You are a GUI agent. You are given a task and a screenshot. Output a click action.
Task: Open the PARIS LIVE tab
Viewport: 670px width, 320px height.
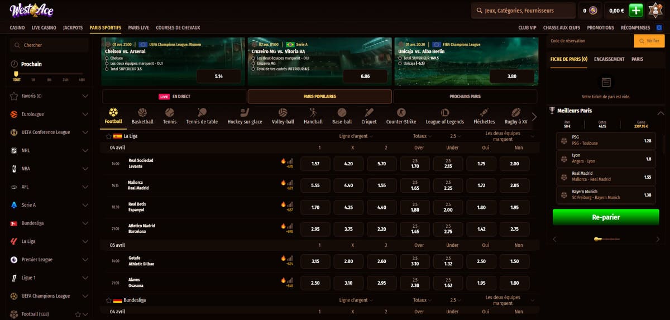click(x=138, y=27)
